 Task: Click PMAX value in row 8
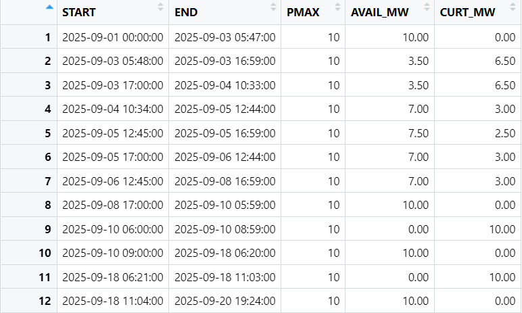tap(333, 205)
